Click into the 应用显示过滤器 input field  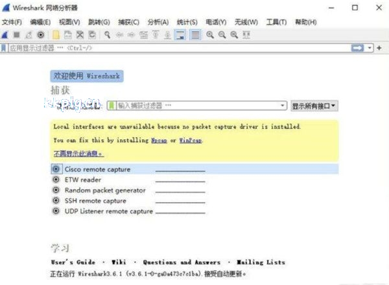coord(180,48)
